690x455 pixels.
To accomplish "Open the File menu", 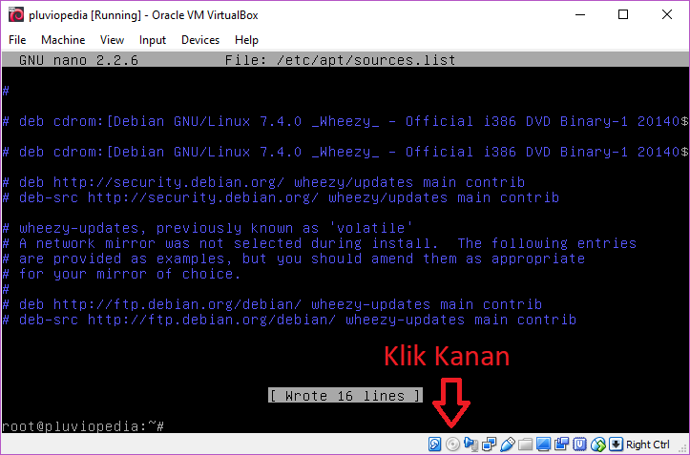I will (x=17, y=40).
